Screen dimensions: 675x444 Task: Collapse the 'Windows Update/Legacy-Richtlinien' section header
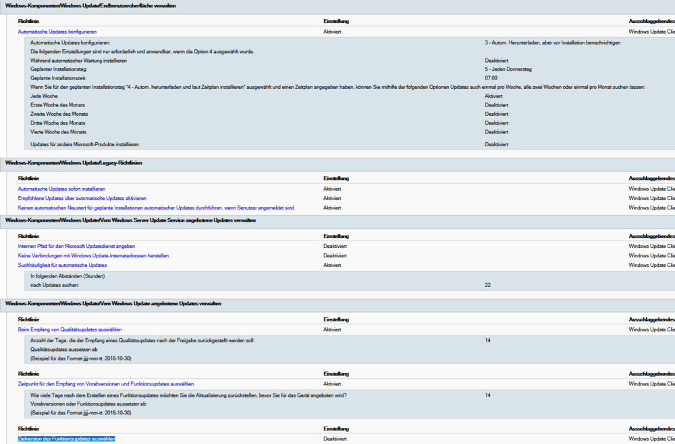(x=74, y=163)
